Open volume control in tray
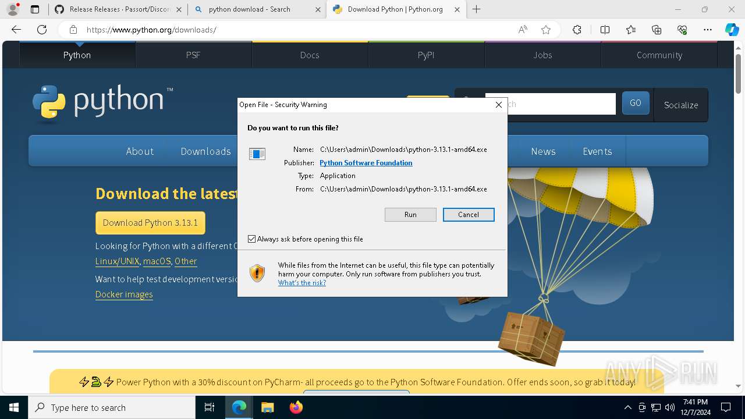This screenshot has width=745, height=419. 670,407
